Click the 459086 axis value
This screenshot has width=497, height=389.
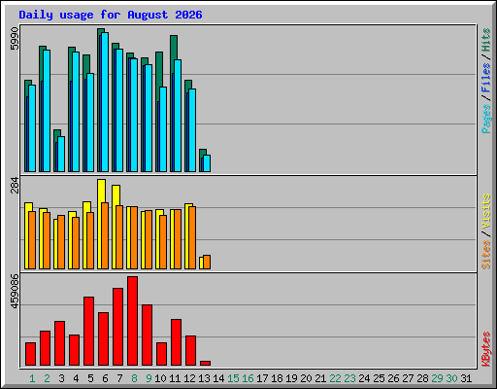tap(15, 291)
